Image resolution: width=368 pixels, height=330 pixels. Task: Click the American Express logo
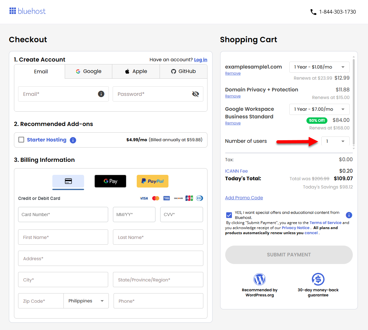(167, 198)
